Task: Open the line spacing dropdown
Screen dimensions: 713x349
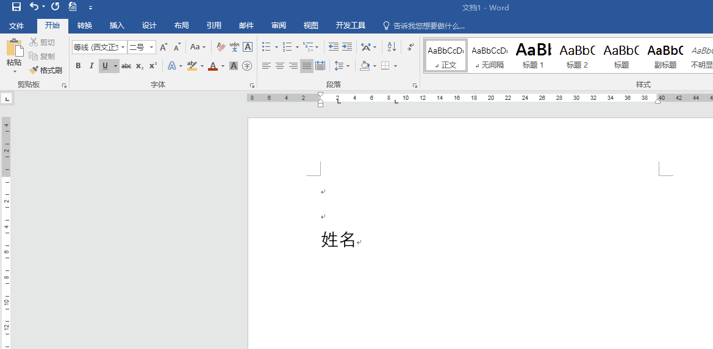Action: (342, 66)
